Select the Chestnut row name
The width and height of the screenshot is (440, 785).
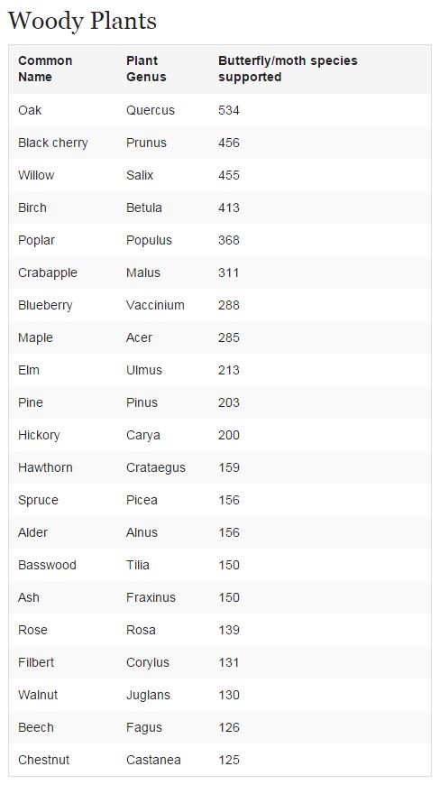pos(43,760)
